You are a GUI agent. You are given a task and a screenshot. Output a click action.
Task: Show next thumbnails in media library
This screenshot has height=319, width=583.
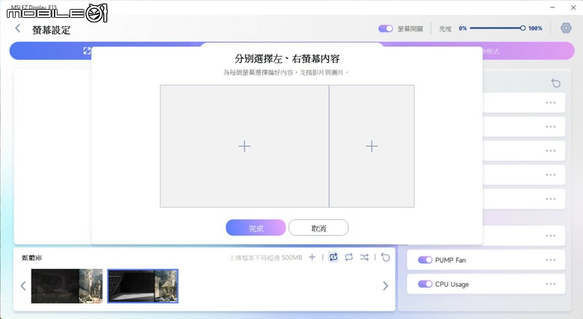click(x=386, y=286)
